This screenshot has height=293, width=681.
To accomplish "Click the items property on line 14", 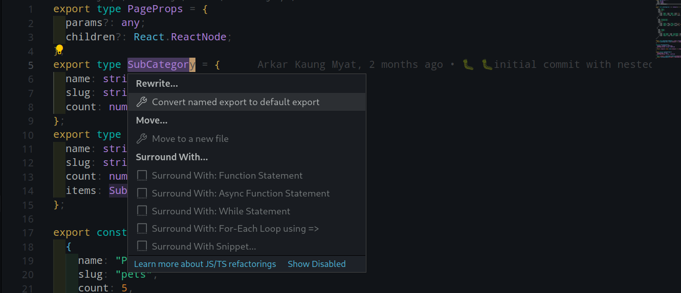I will (81, 190).
